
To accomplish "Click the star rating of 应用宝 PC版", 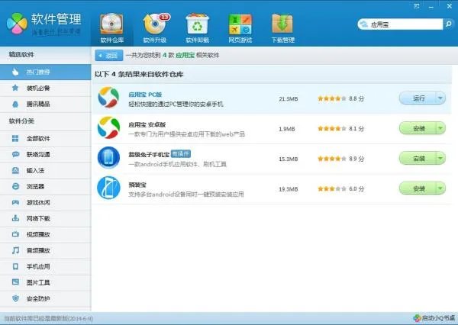I will tap(332, 98).
